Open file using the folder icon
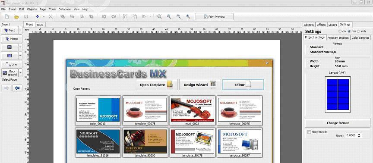This screenshot has width=373, height=163. point(16,17)
